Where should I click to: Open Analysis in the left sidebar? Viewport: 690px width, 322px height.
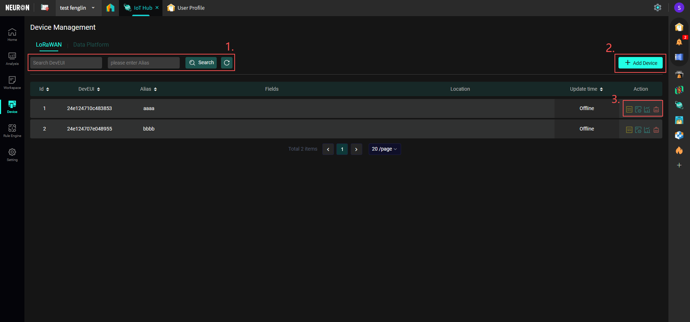12,58
